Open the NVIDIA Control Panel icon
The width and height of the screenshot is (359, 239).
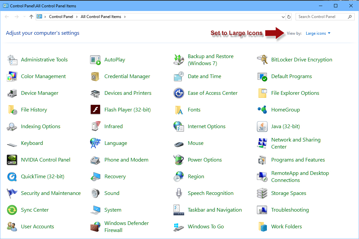coord(12,160)
